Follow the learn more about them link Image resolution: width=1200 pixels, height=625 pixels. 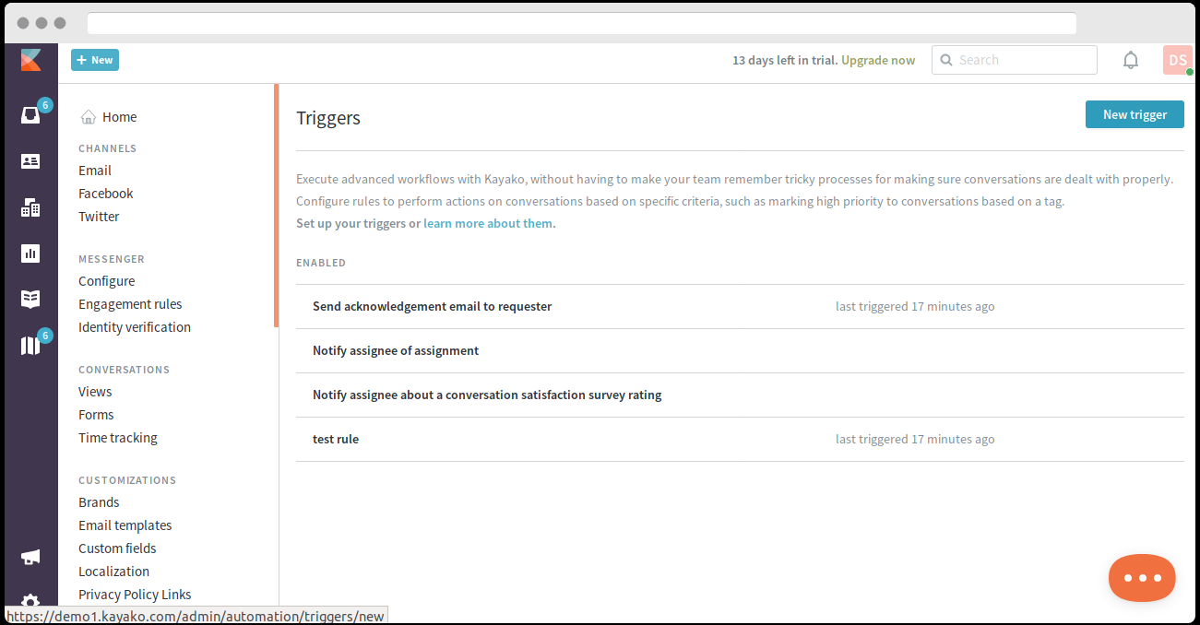pos(488,223)
